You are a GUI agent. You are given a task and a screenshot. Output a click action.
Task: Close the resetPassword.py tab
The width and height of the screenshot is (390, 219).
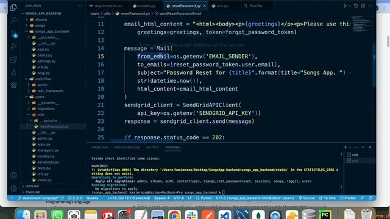(x=205, y=5)
